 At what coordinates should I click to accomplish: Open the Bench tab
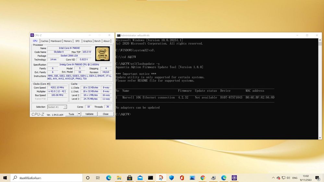click(x=98, y=41)
